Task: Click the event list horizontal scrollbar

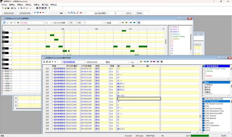Action: click(118, 132)
